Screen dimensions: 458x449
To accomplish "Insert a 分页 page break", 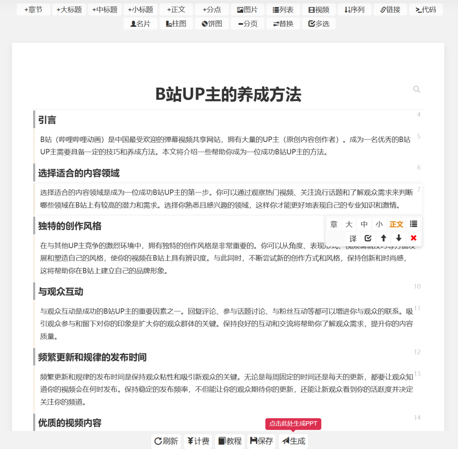I will [x=248, y=24].
